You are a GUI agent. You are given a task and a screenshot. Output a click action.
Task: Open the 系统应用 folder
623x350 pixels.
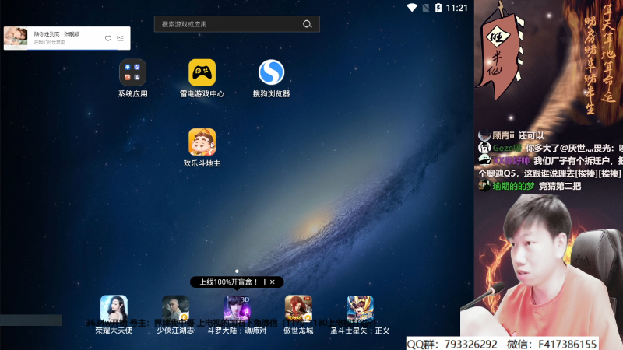(132, 72)
